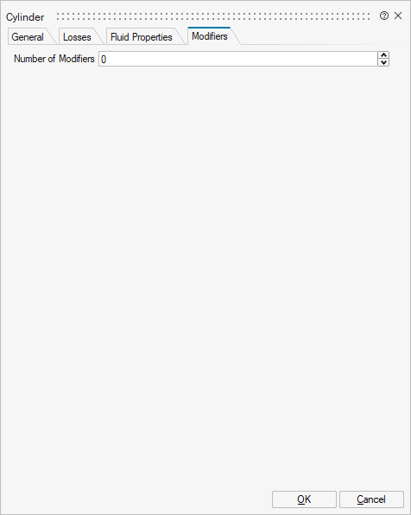Image resolution: width=411 pixels, height=515 pixels.
Task: Click into the Number of Modifiers field
Action: (238, 59)
